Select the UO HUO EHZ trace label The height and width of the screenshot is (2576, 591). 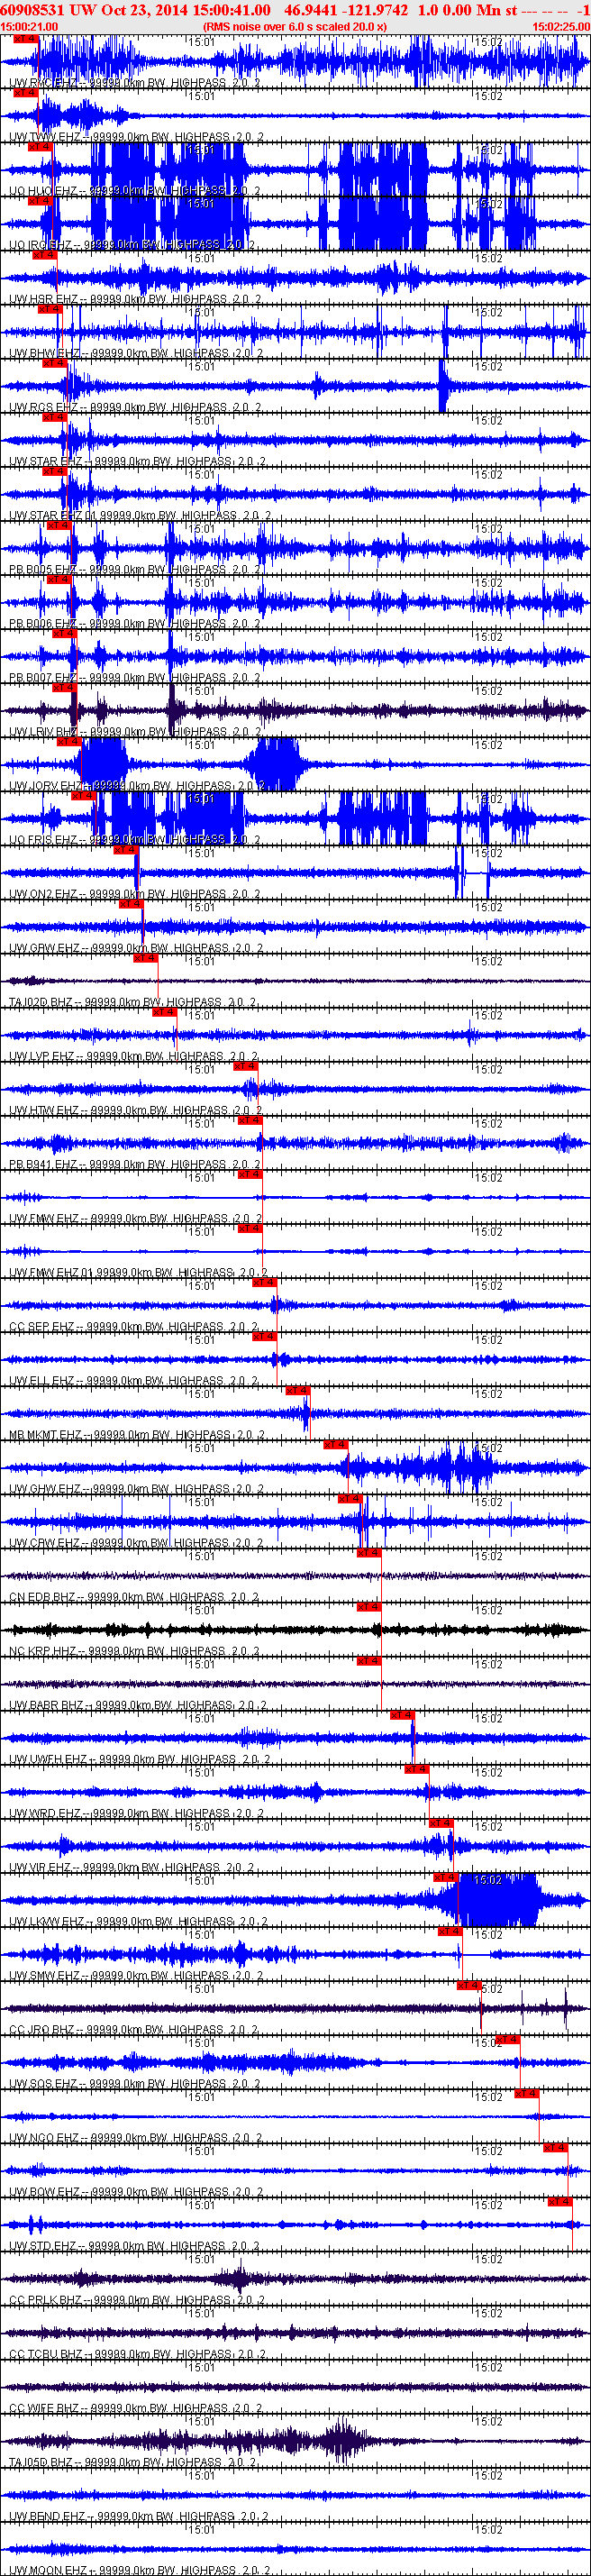coord(136,191)
